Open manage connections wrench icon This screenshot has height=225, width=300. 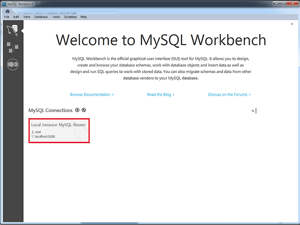pyautogui.click(x=84, y=110)
